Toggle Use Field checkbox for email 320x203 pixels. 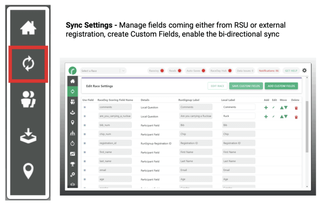click(x=85, y=170)
